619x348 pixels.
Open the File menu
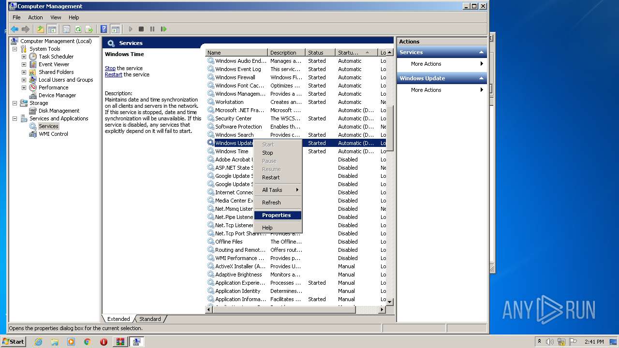click(16, 17)
